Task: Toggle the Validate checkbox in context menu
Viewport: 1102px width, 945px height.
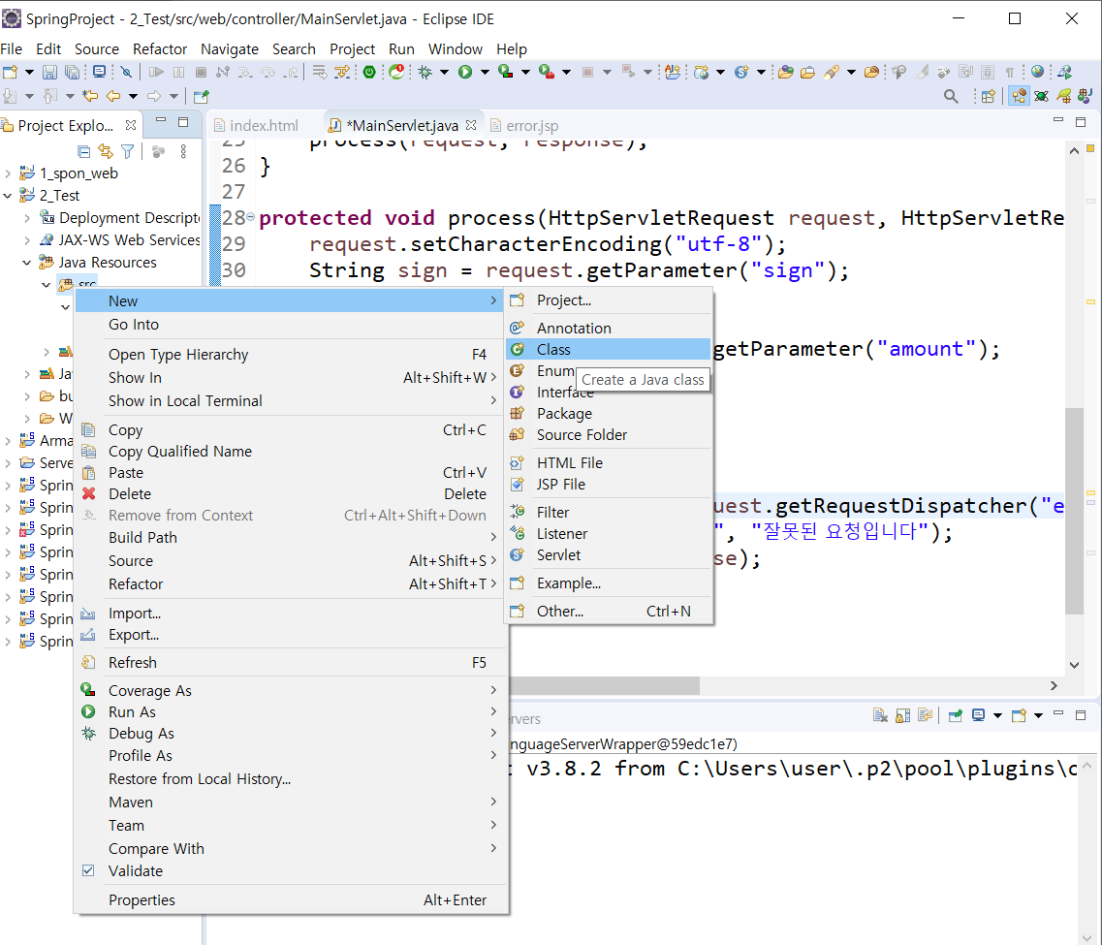Action: (88, 870)
